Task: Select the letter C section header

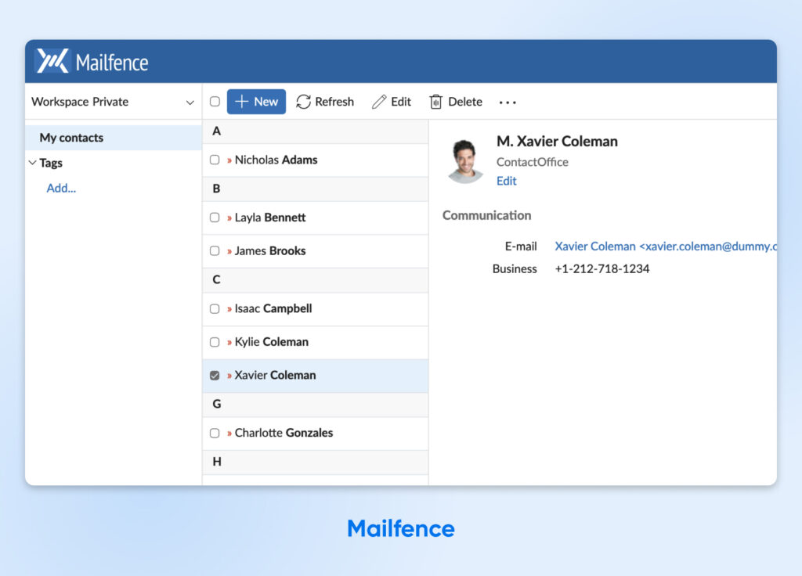Action: click(217, 279)
